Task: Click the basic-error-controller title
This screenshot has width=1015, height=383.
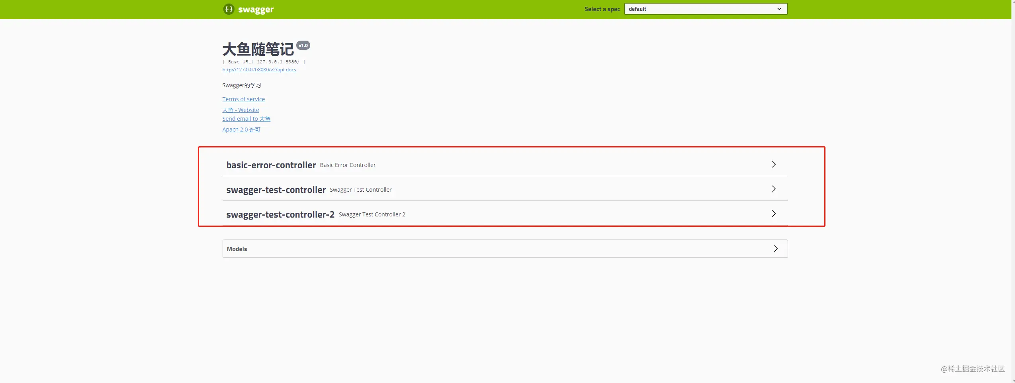Action: pos(271,165)
